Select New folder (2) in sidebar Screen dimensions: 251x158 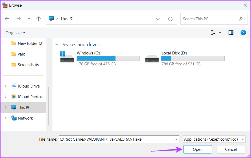click(27, 44)
